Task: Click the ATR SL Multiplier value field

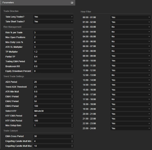Action: coord(53,47)
